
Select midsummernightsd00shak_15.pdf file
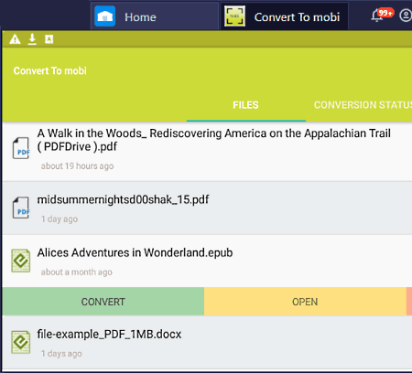tap(207, 208)
